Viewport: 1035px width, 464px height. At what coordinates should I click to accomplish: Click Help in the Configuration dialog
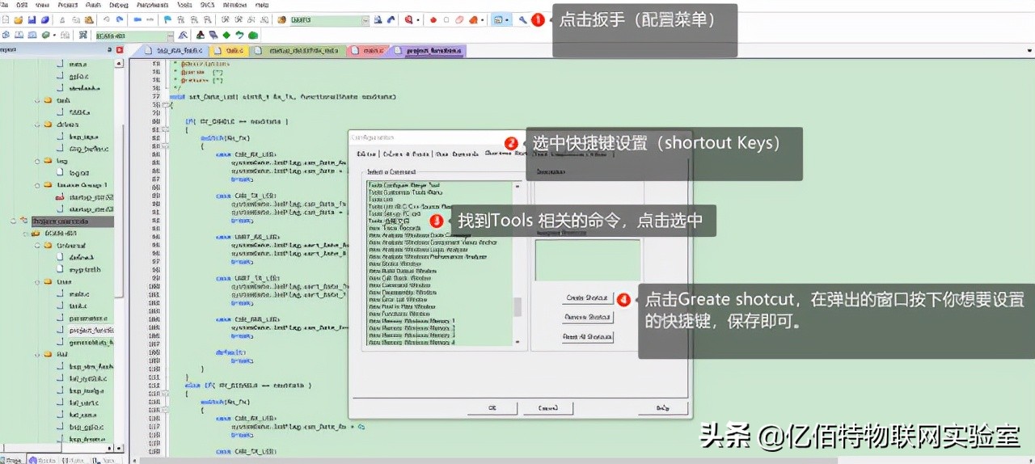tap(665, 408)
